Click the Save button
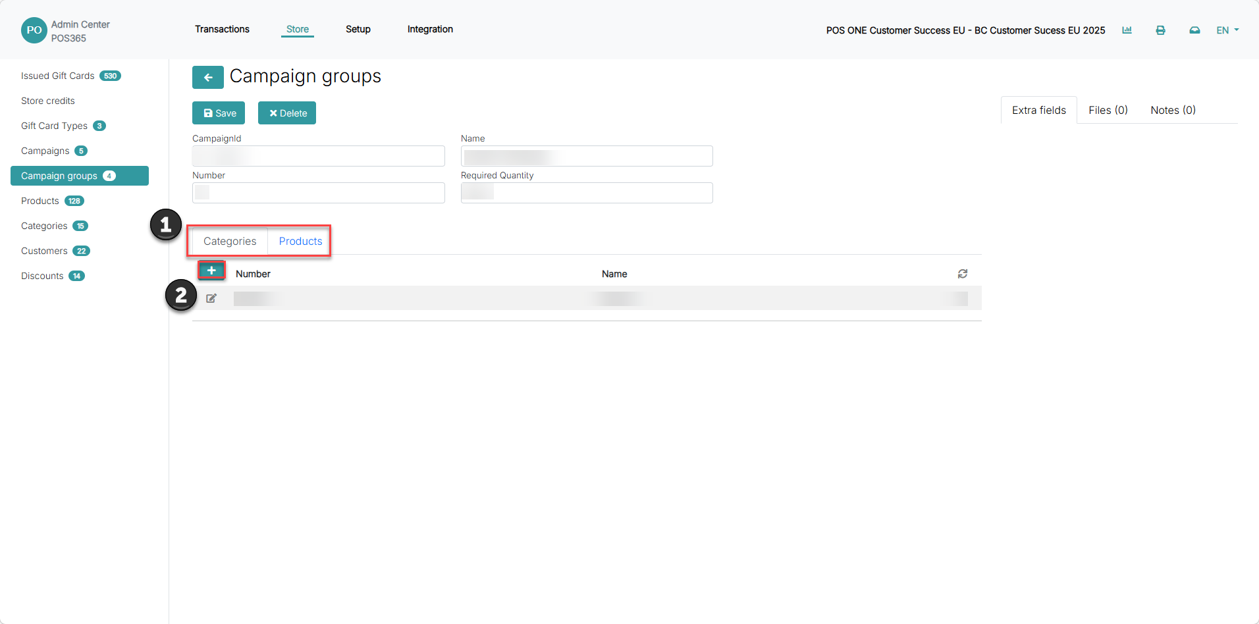 click(219, 113)
